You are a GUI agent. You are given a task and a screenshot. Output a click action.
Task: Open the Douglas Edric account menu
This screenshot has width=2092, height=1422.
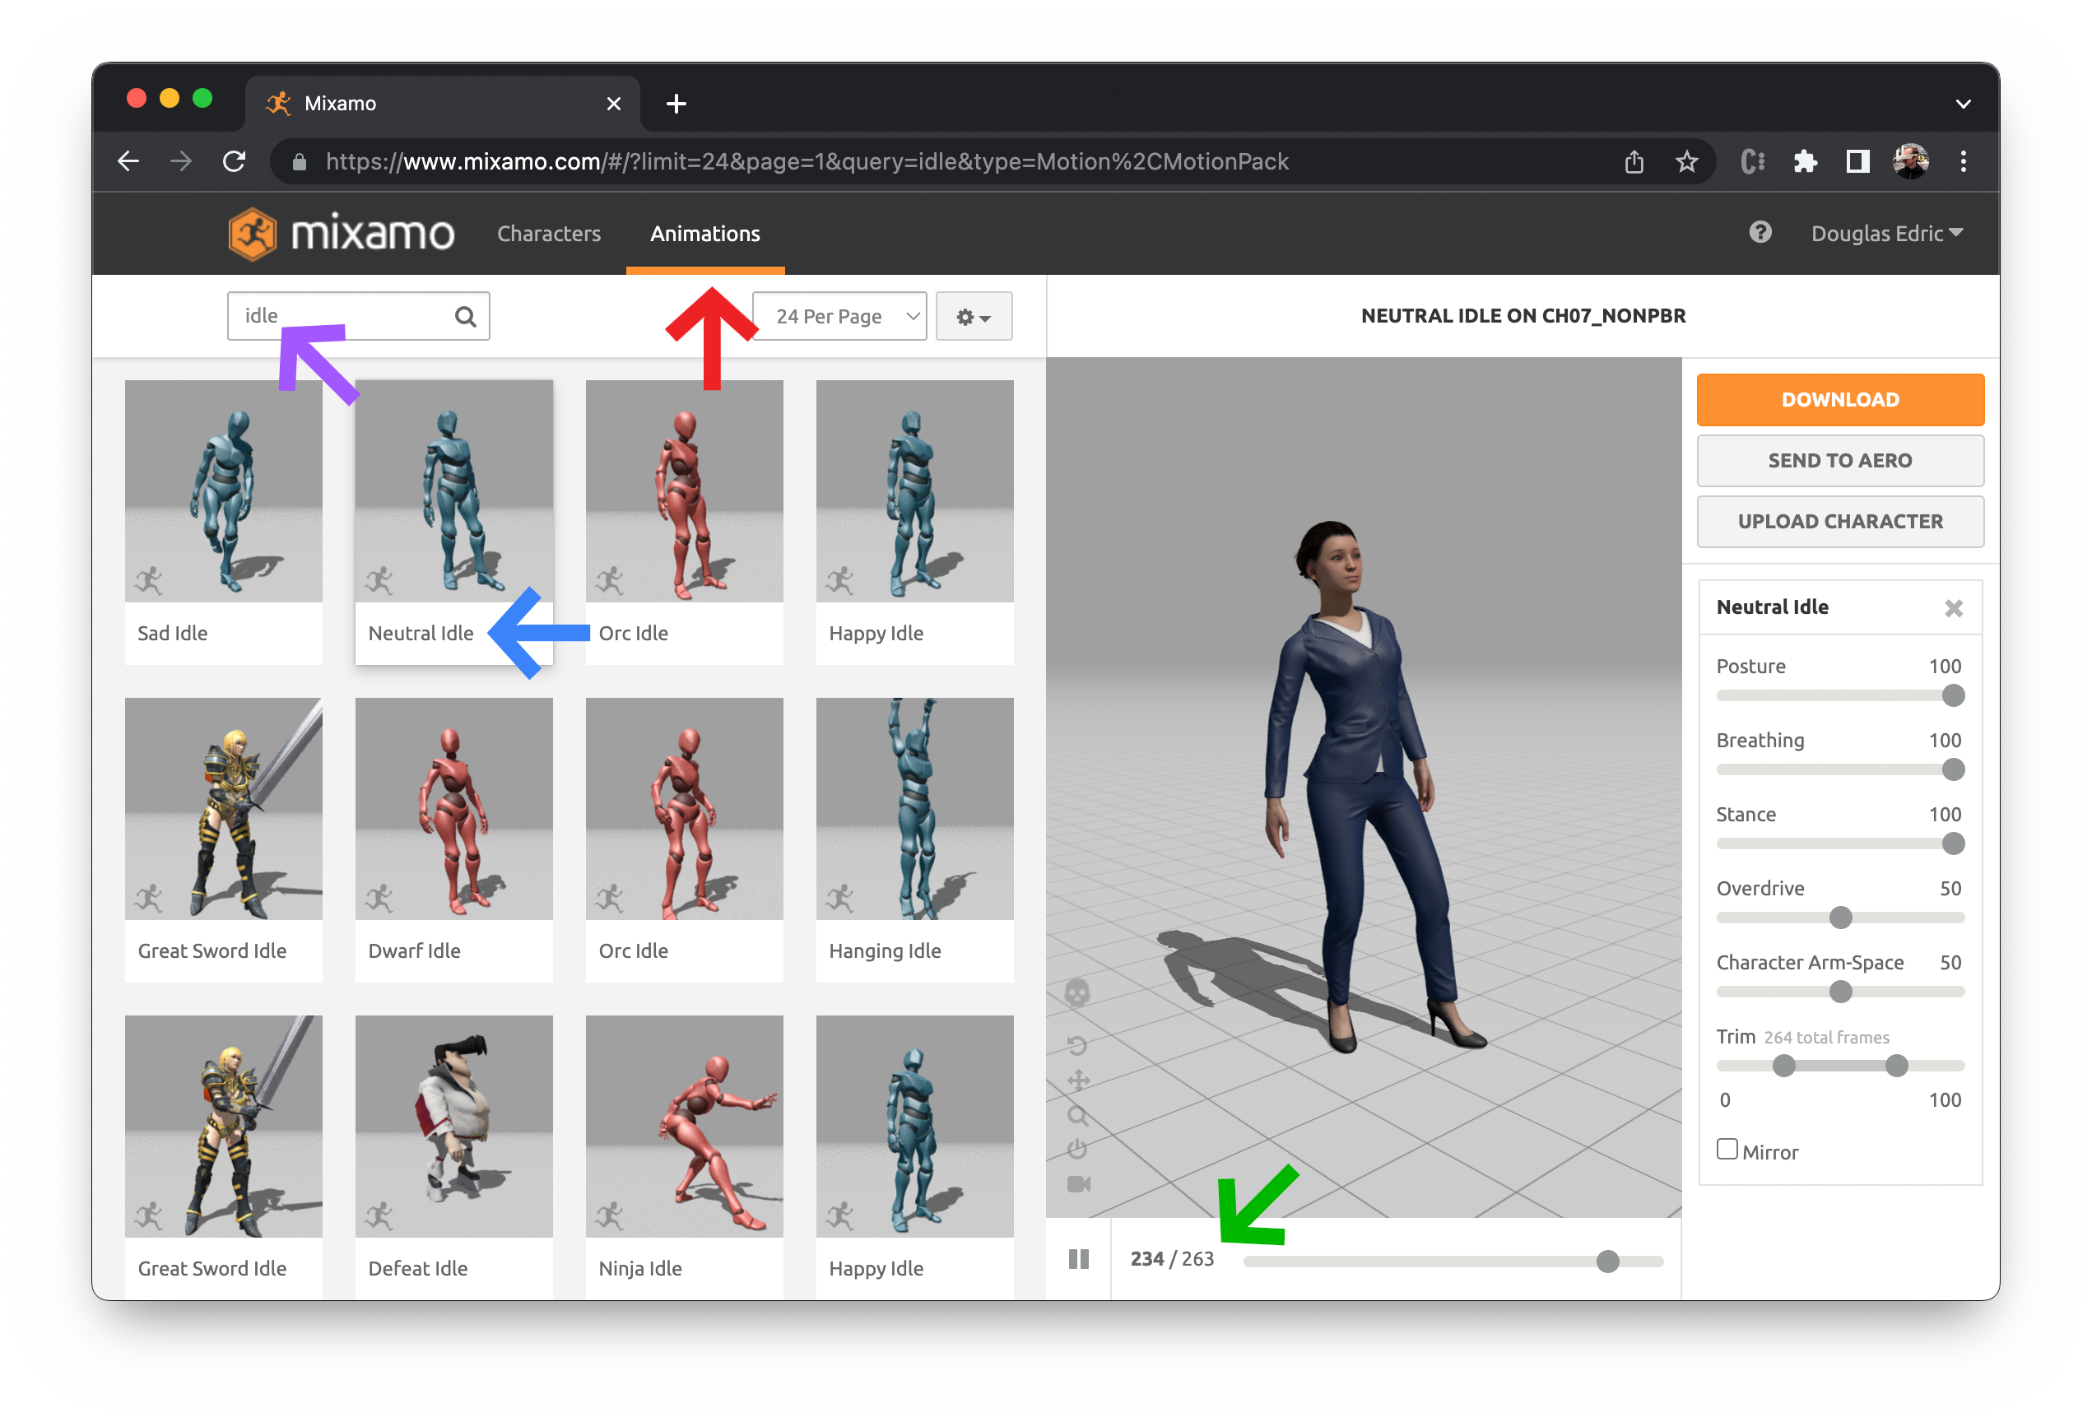[1886, 233]
